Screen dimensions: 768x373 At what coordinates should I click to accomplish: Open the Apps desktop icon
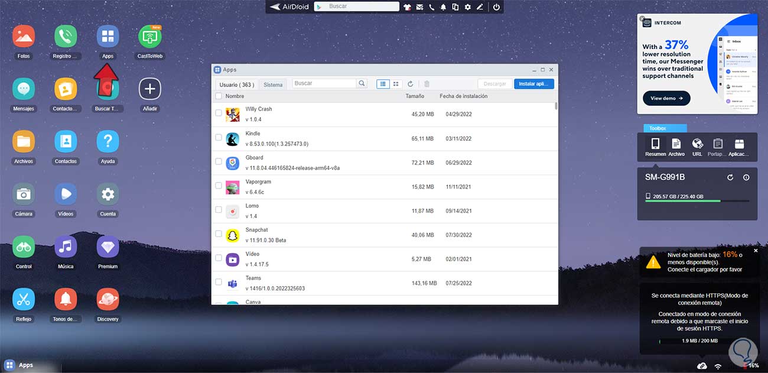(x=108, y=37)
